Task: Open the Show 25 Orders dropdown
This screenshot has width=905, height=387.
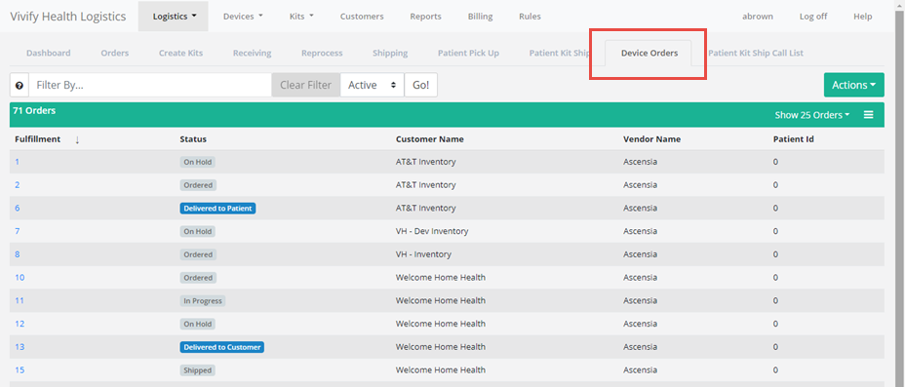Action: click(x=812, y=115)
